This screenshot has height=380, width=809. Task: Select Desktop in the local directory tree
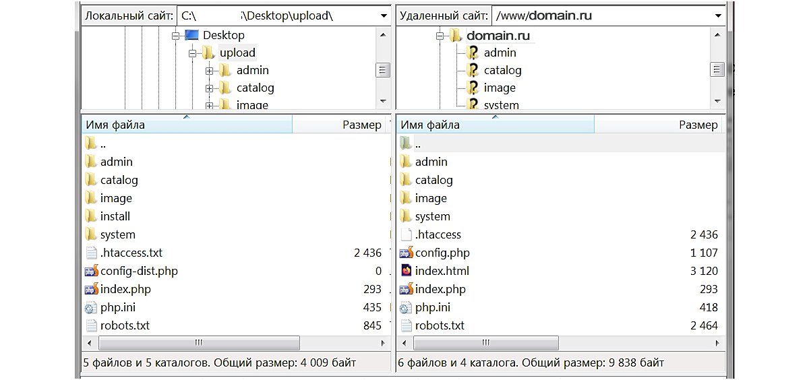pos(223,35)
